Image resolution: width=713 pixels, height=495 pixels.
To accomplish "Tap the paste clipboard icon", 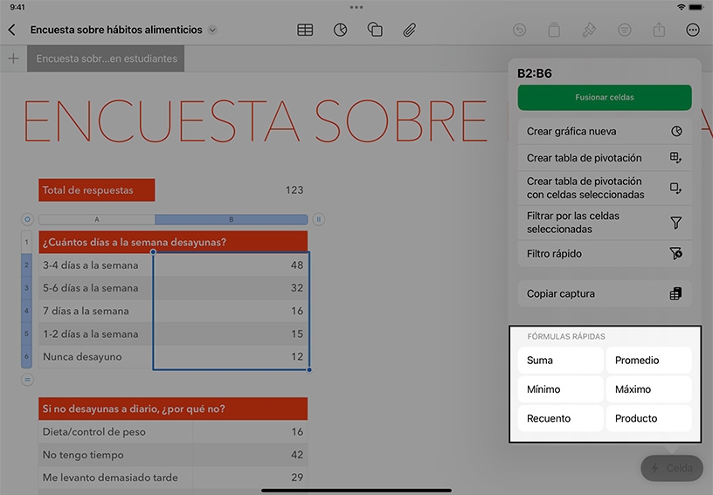I will click(554, 30).
